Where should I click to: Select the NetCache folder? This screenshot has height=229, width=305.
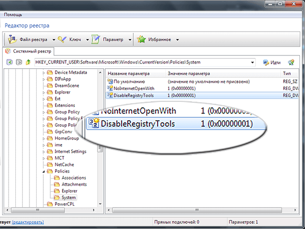click(64, 164)
